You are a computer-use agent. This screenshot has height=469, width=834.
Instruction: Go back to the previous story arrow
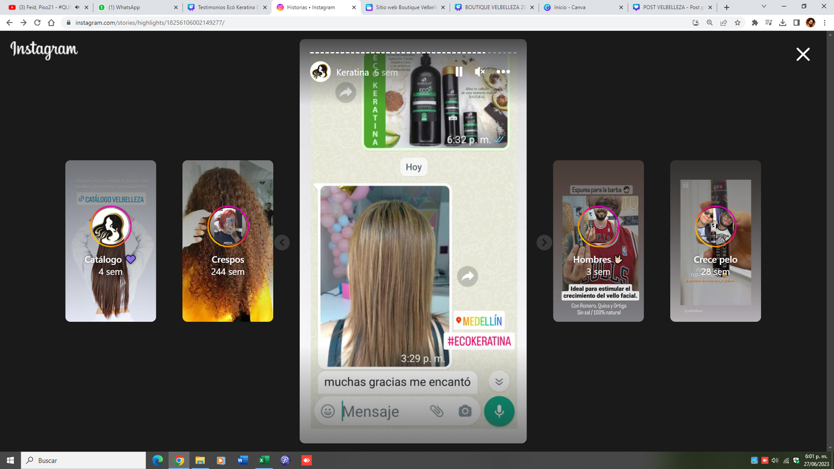coord(282,243)
